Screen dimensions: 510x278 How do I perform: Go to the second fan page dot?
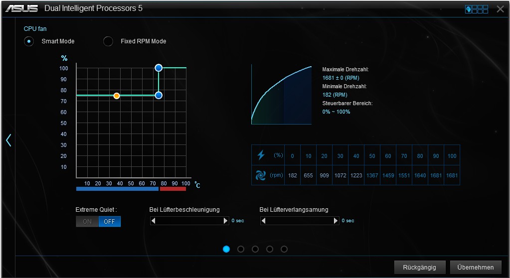coord(241,249)
